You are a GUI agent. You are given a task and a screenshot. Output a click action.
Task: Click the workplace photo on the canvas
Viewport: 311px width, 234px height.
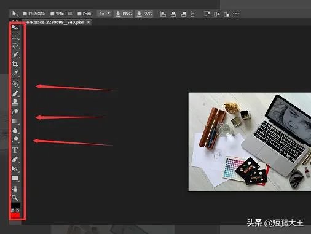point(250,142)
